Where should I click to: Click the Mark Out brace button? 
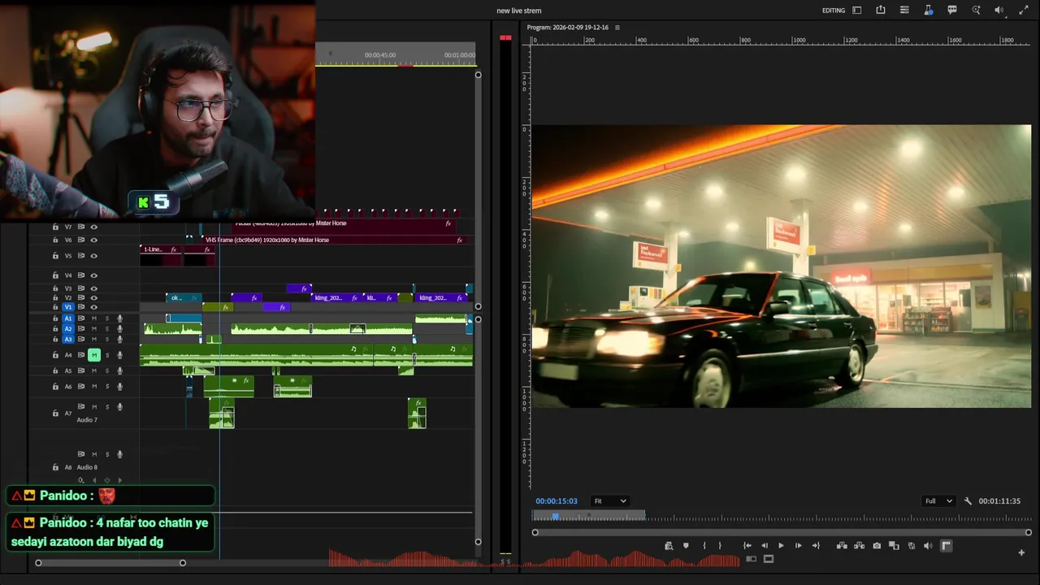720,546
